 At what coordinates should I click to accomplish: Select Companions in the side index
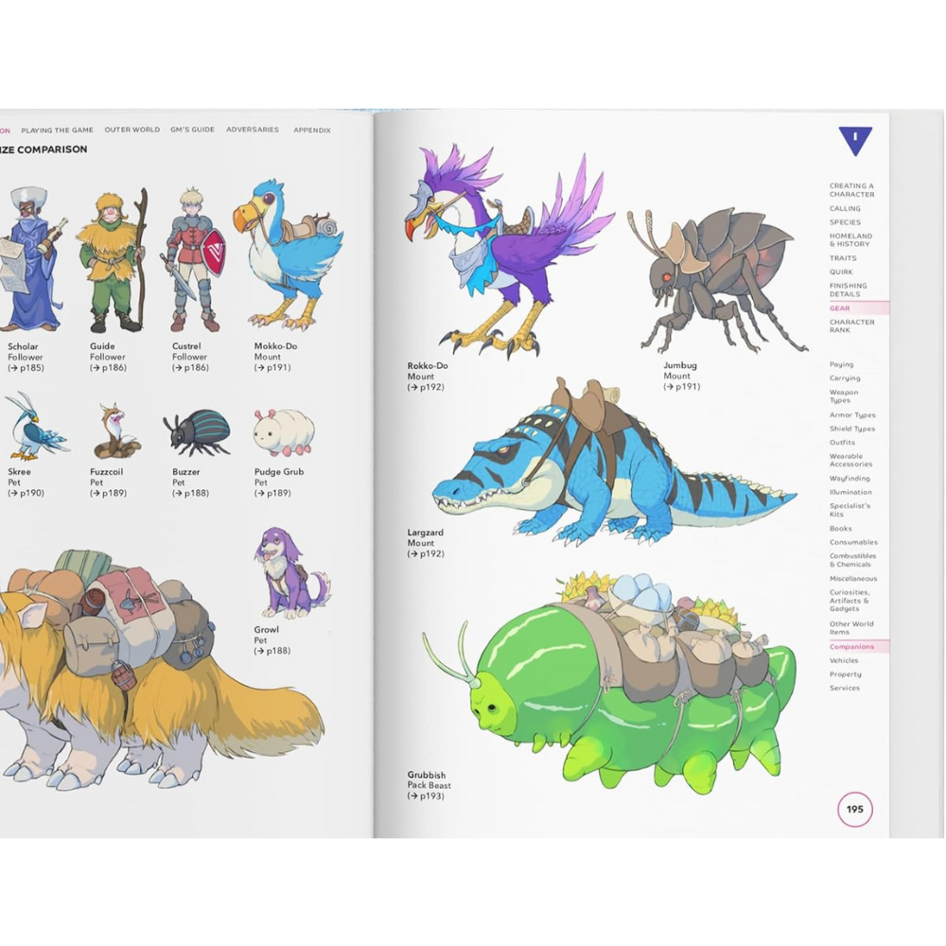851,647
